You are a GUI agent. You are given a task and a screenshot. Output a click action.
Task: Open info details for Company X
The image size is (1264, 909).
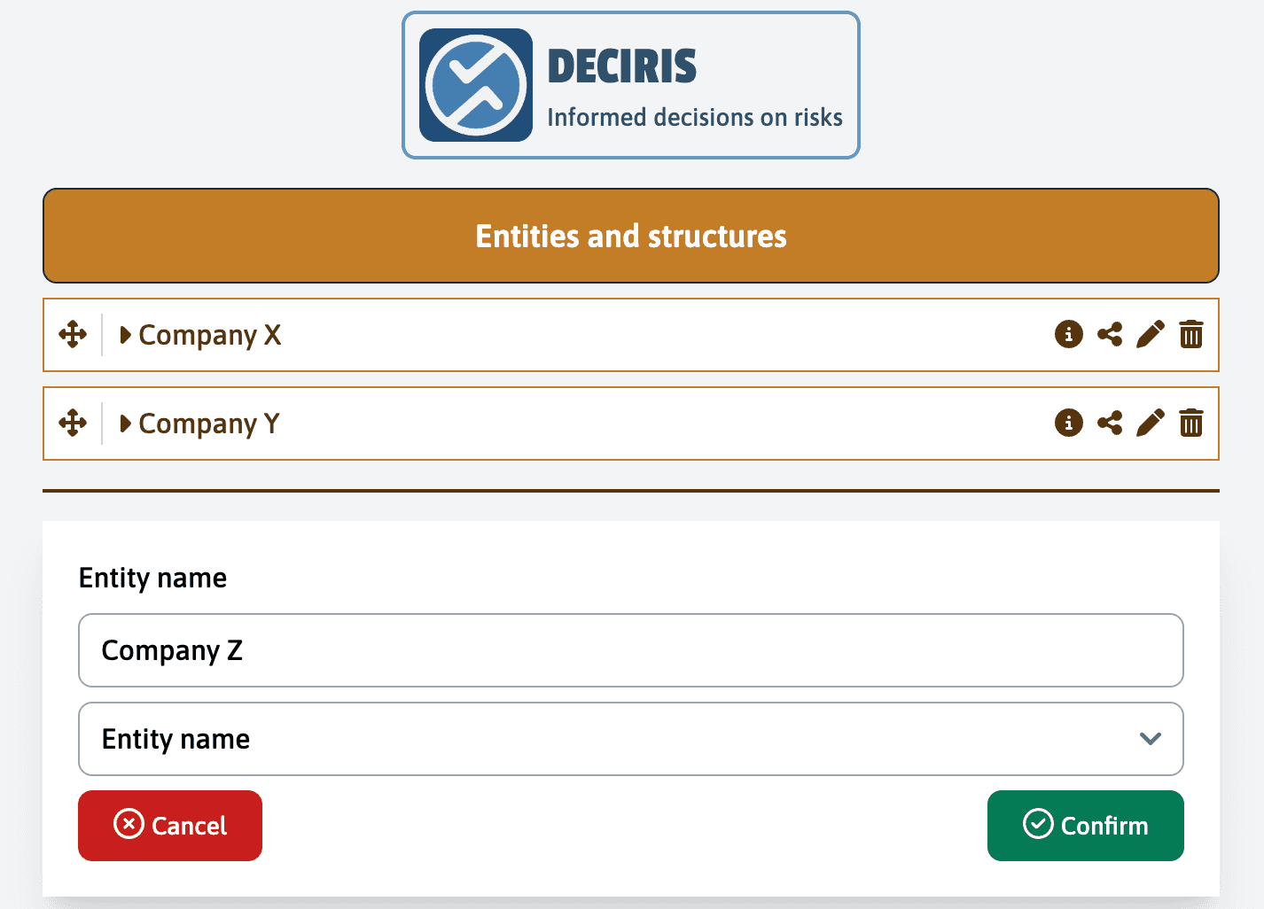[1069, 335]
